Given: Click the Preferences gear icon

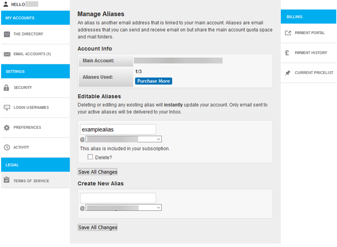Looking at the screenshot, I should [6, 127].
